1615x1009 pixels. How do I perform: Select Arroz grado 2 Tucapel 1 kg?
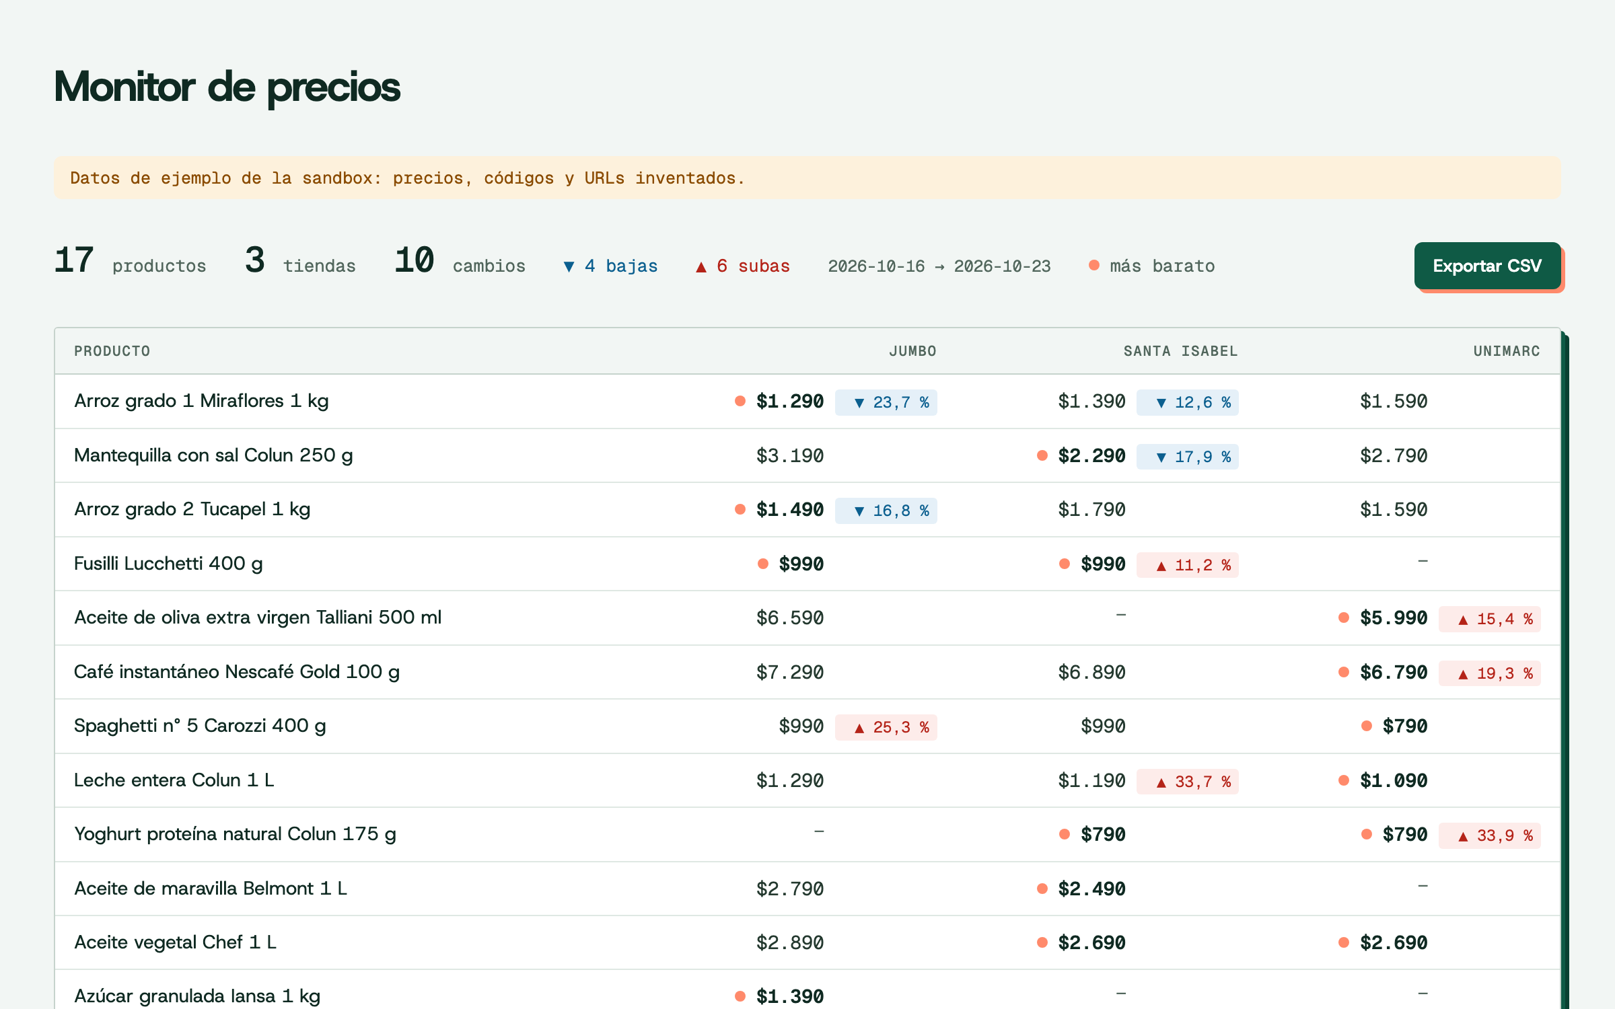click(192, 509)
